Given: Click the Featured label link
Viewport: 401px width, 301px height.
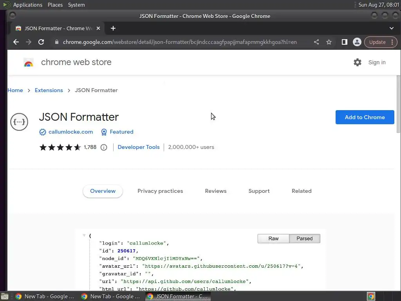Looking at the screenshot, I should (121, 132).
